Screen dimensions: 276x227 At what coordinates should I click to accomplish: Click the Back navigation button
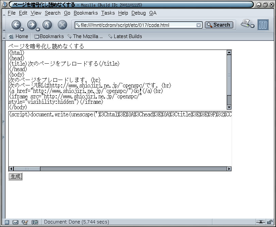click(16, 25)
